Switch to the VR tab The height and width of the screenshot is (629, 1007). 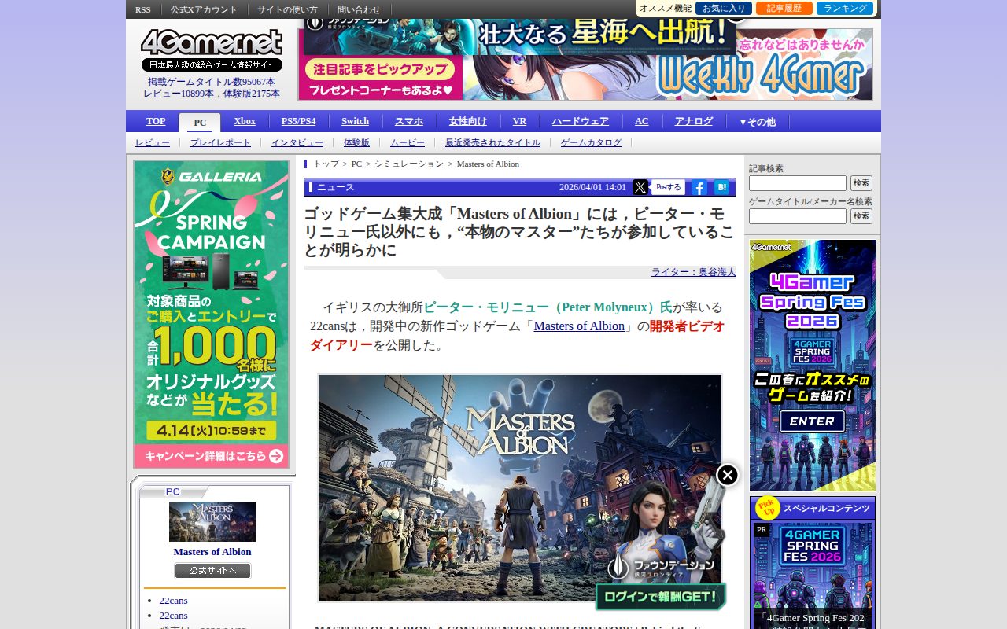(x=519, y=121)
